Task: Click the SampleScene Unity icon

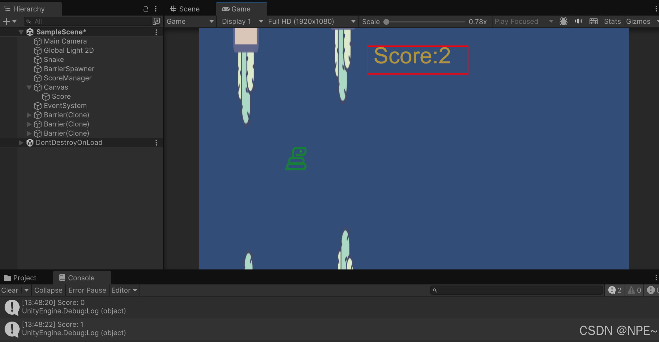Action: click(30, 32)
